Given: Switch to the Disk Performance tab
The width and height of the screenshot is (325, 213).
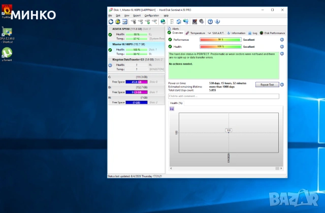Looking at the screenshot, I should [x=272, y=33].
